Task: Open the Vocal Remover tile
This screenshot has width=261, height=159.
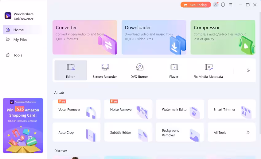Action: click(76, 109)
